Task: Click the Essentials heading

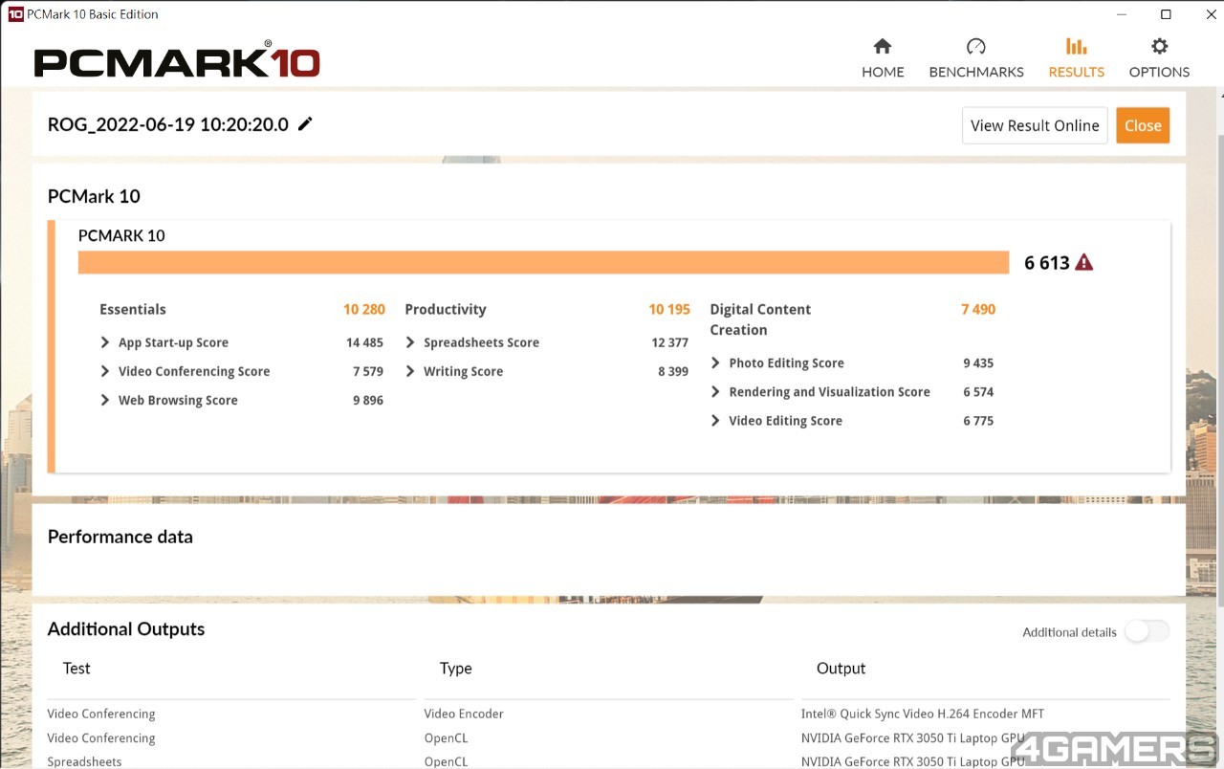Action: click(133, 309)
